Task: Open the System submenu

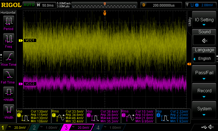Action: [x=204, y=110]
